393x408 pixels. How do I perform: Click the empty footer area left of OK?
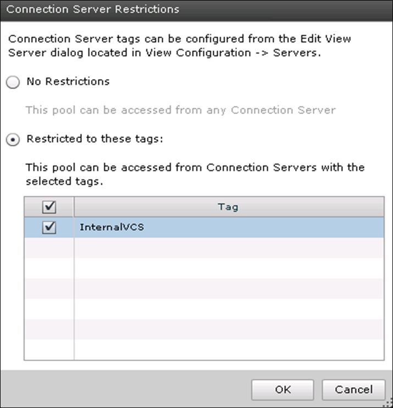click(x=126, y=390)
